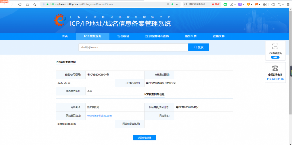
Task: Open the www.xinzhijiajiao.com homepage link
Action: 99,116
